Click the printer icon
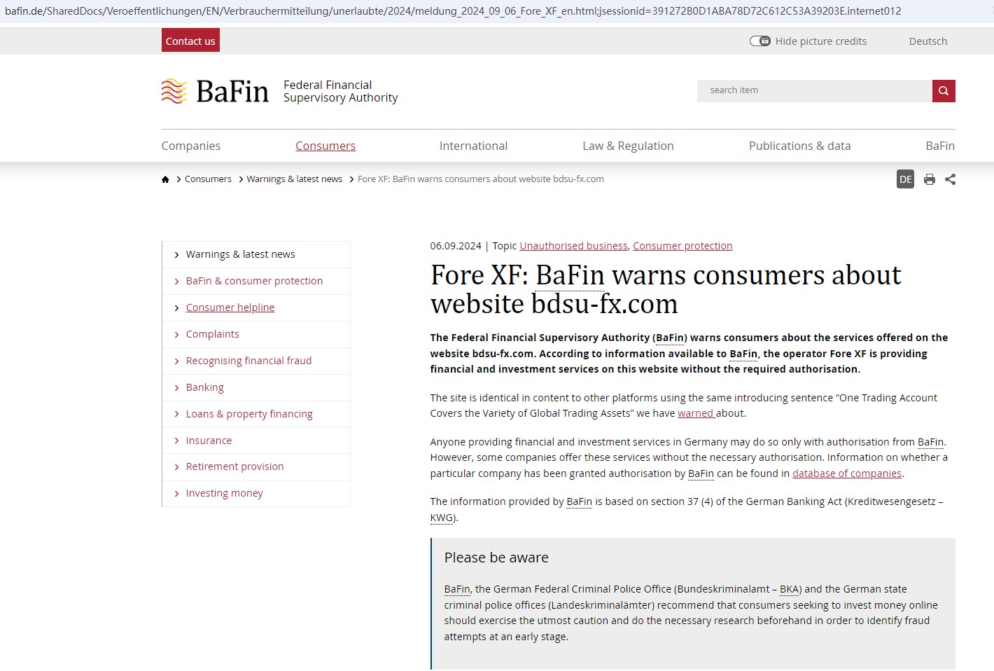 pos(929,179)
